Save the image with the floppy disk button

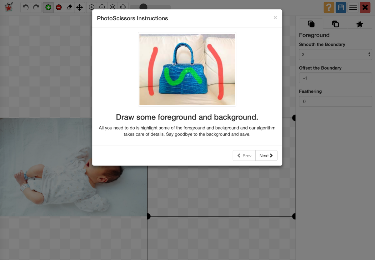pos(341,7)
